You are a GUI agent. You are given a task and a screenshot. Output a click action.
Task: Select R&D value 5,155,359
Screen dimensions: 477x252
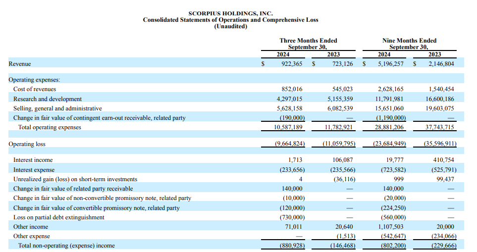(x=340, y=99)
